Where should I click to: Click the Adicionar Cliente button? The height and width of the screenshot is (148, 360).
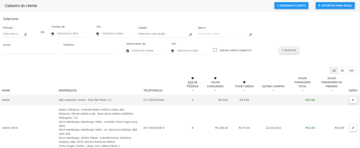click(x=291, y=6)
